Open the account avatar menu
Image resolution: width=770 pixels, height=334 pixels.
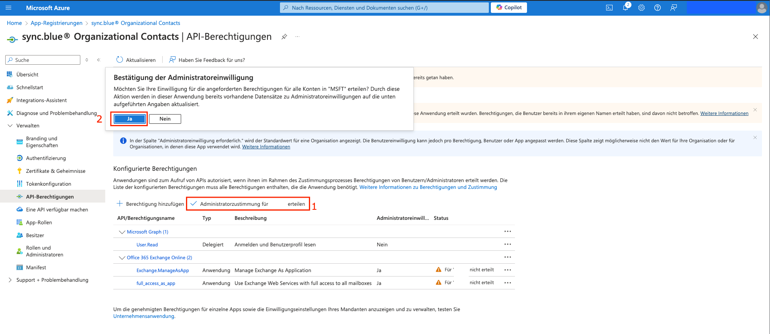coord(762,8)
